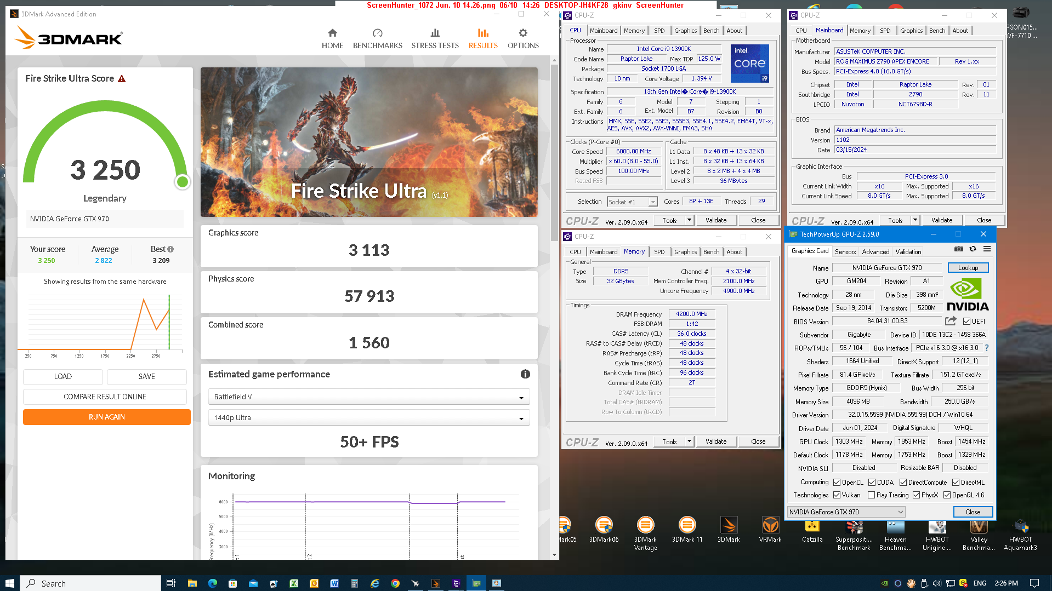The image size is (1052, 591).
Task: Open 3DMark 11 desktop shortcut
Action: (687, 530)
